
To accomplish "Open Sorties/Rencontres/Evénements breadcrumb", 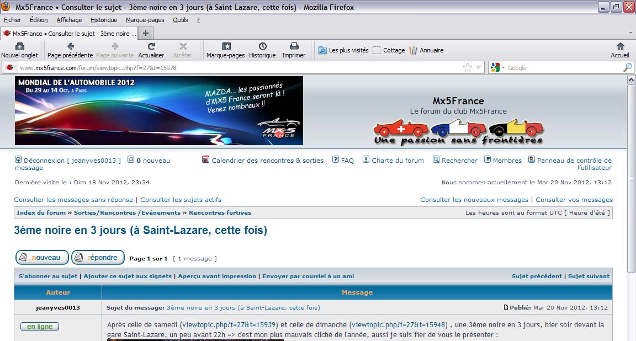I will [127, 212].
